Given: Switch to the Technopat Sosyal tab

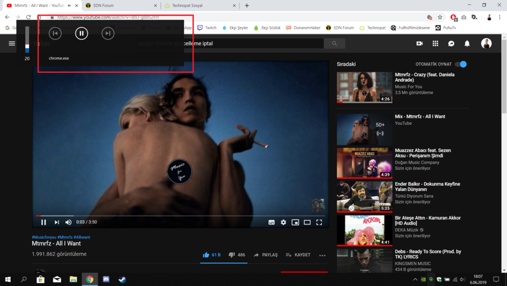Looking at the screenshot, I should tap(200, 6).
